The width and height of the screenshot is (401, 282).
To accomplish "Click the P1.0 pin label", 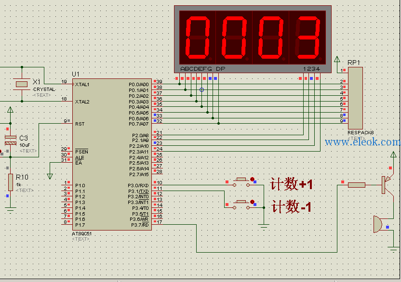I will (x=80, y=186).
